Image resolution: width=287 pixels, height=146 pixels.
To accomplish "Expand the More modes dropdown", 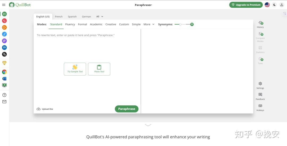I will [x=149, y=24].
